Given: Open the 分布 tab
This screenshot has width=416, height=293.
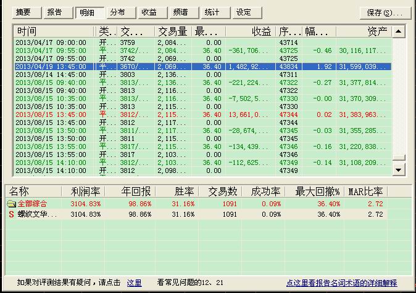Looking at the screenshot, I should (x=121, y=12).
